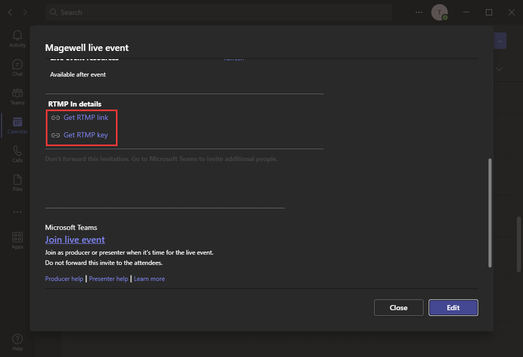The image size is (523, 357).
Task: Open the Chat section
Action: point(18,67)
